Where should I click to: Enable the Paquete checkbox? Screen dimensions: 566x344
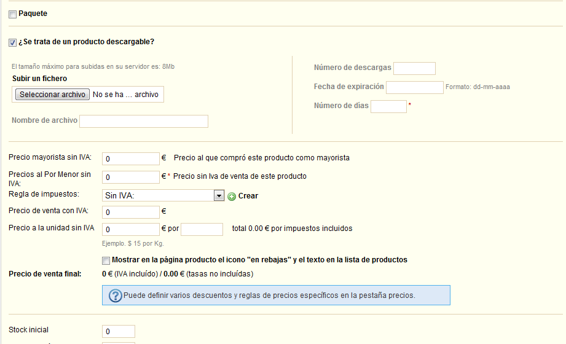(13, 14)
